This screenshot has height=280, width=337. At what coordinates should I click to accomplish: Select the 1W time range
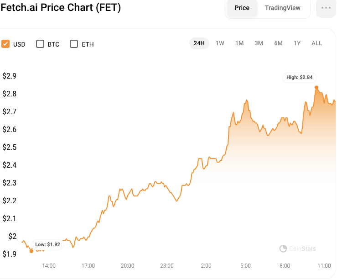click(x=220, y=43)
